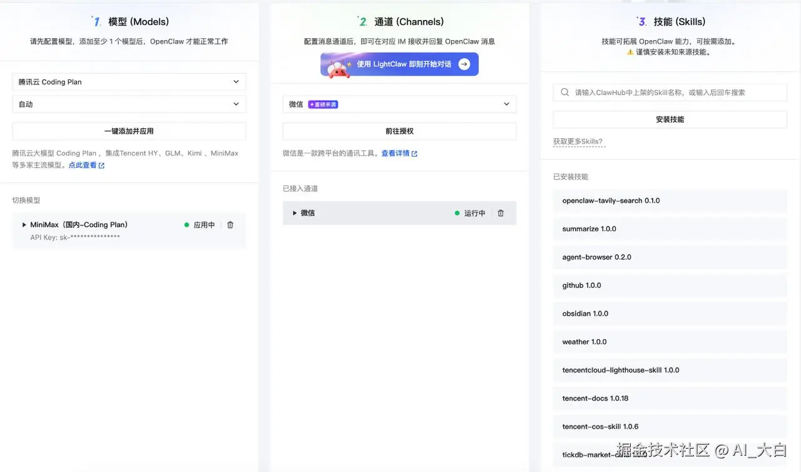Viewport: 801px width, 472px height.
Task: Delete the connected 微信 channel
Action: pos(501,213)
